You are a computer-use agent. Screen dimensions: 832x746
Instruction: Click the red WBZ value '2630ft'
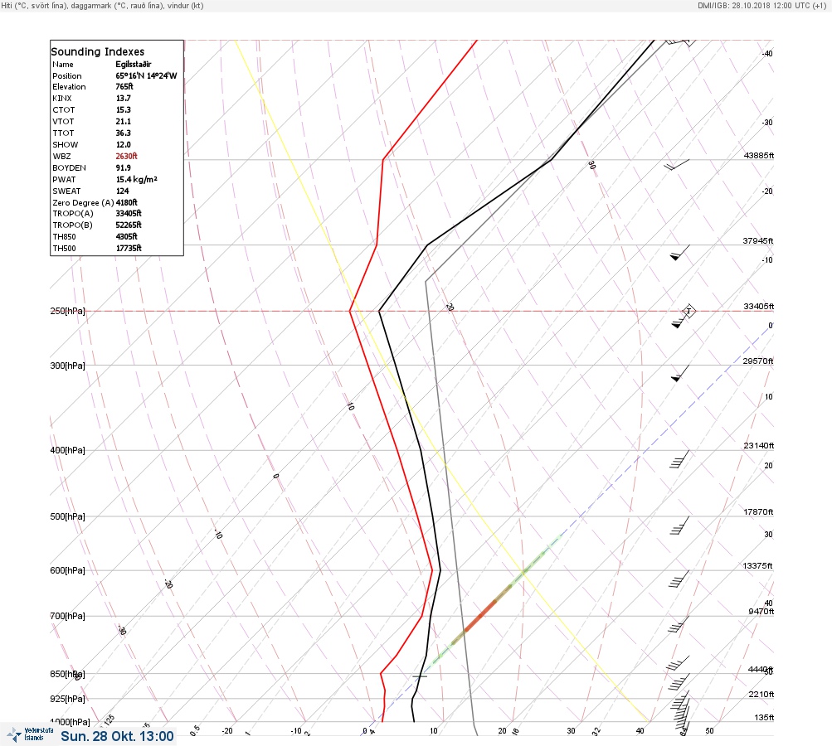pos(126,156)
